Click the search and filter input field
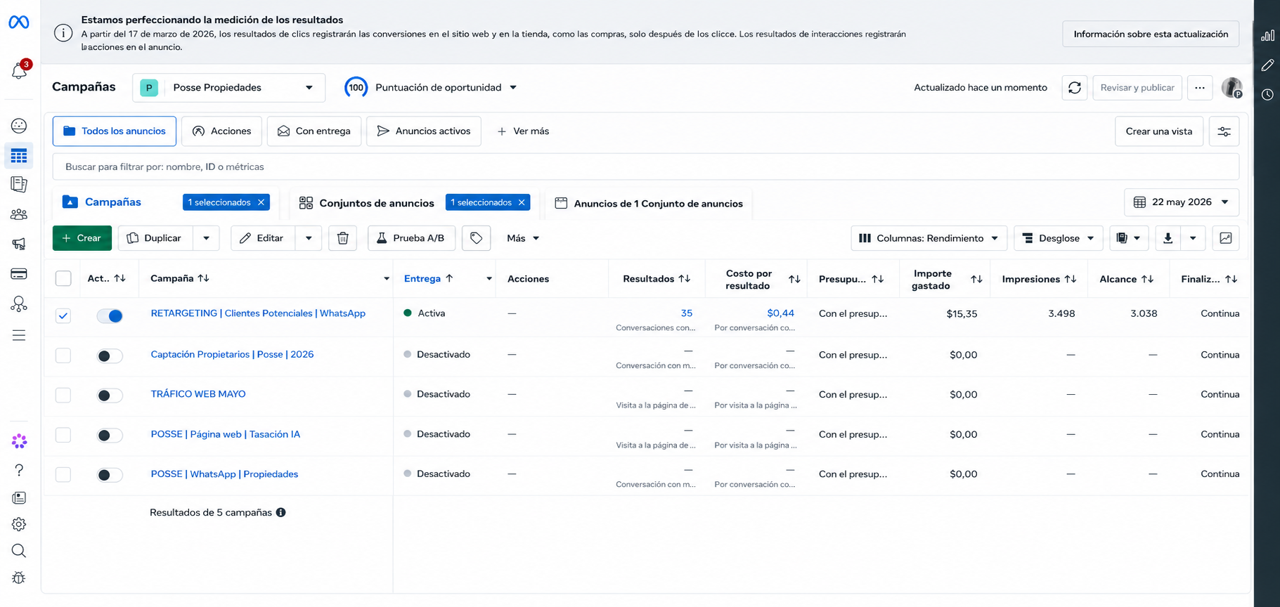This screenshot has height=607, width=1280. [x=645, y=167]
